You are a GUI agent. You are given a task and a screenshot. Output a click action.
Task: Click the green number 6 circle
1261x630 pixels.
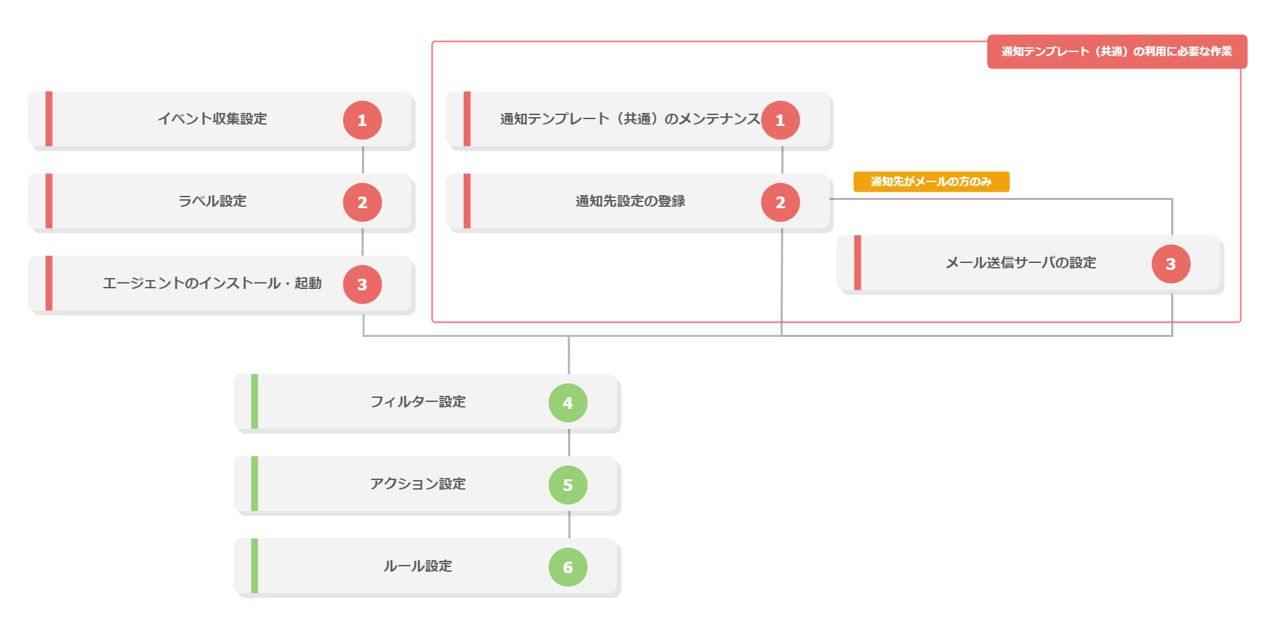tap(568, 567)
